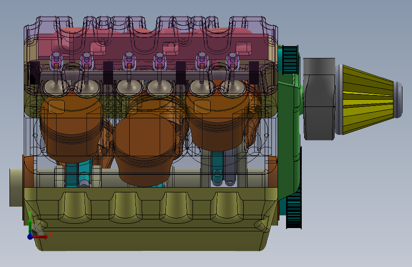Screen dimensions: 412x267
Task: Select the leftmost purple rocker arm
Action: (56, 61)
